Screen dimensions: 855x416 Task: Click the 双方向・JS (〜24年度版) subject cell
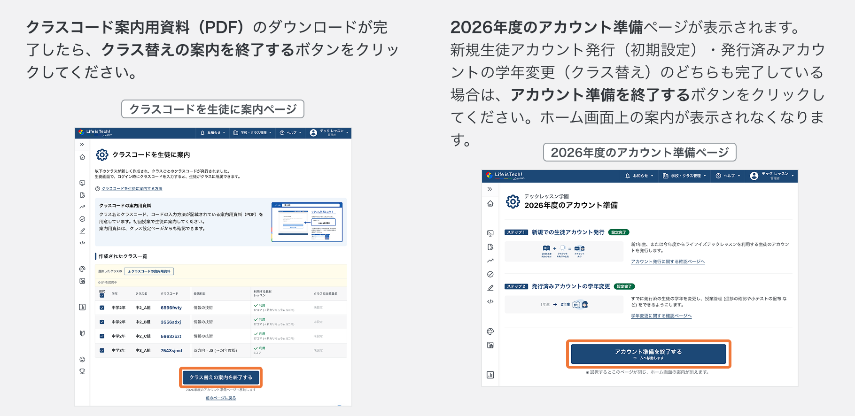click(215, 350)
